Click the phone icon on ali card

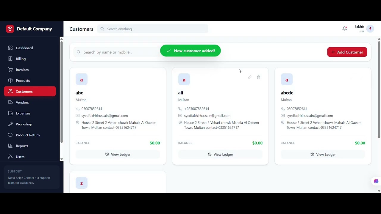[180, 108]
